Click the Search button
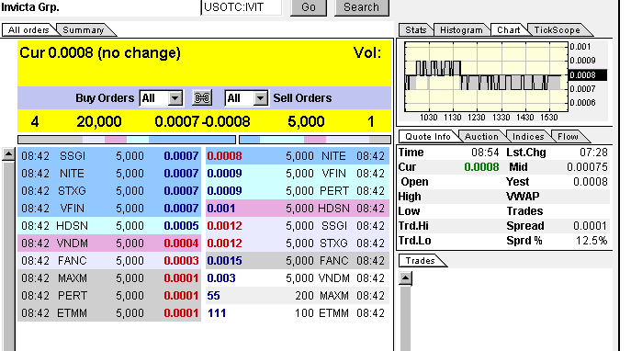The height and width of the screenshot is (351, 631). (x=361, y=7)
